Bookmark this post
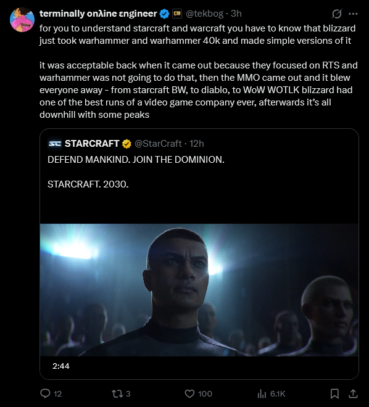The width and height of the screenshot is (369, 407). pyautogui.click(x=334, y=394)
